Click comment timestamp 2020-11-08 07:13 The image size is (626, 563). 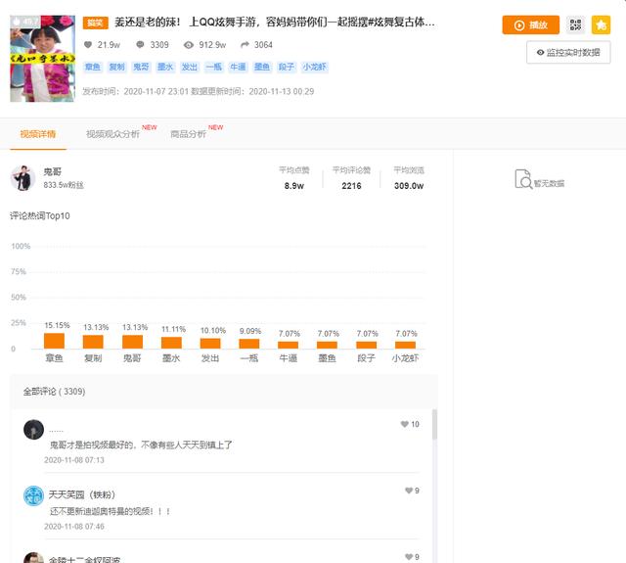point(74,460)
